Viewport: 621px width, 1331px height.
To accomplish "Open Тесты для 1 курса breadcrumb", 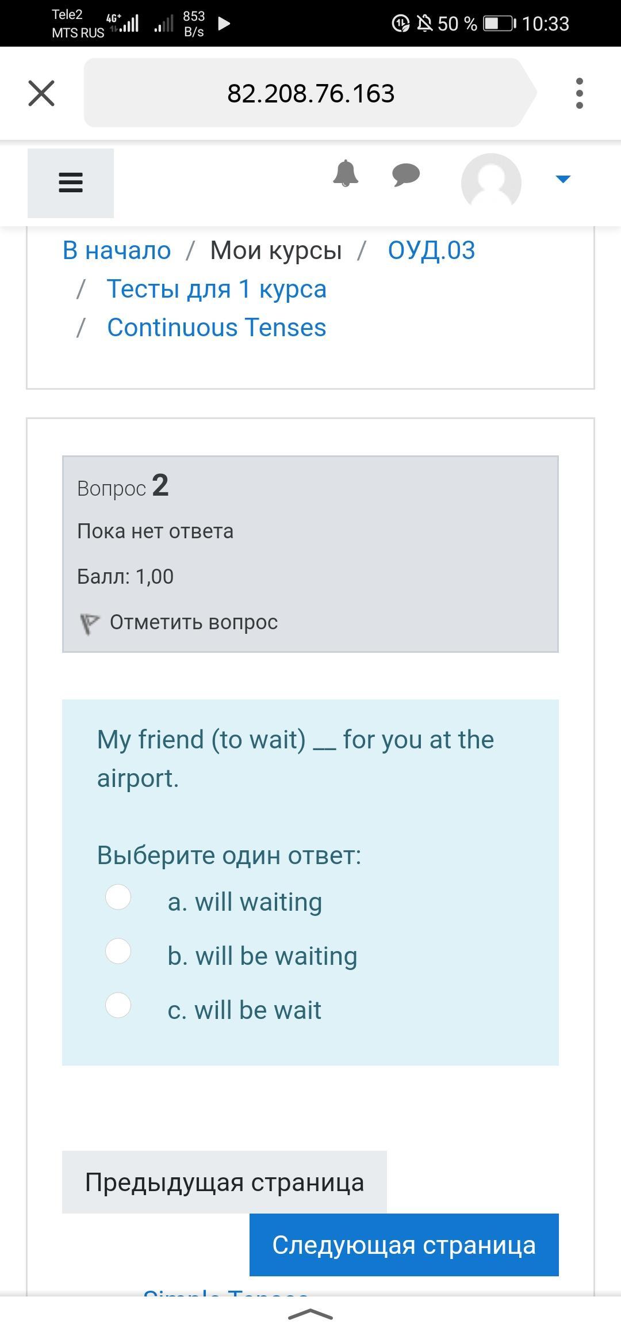I will pyautogui.click(x=217, y=289).
